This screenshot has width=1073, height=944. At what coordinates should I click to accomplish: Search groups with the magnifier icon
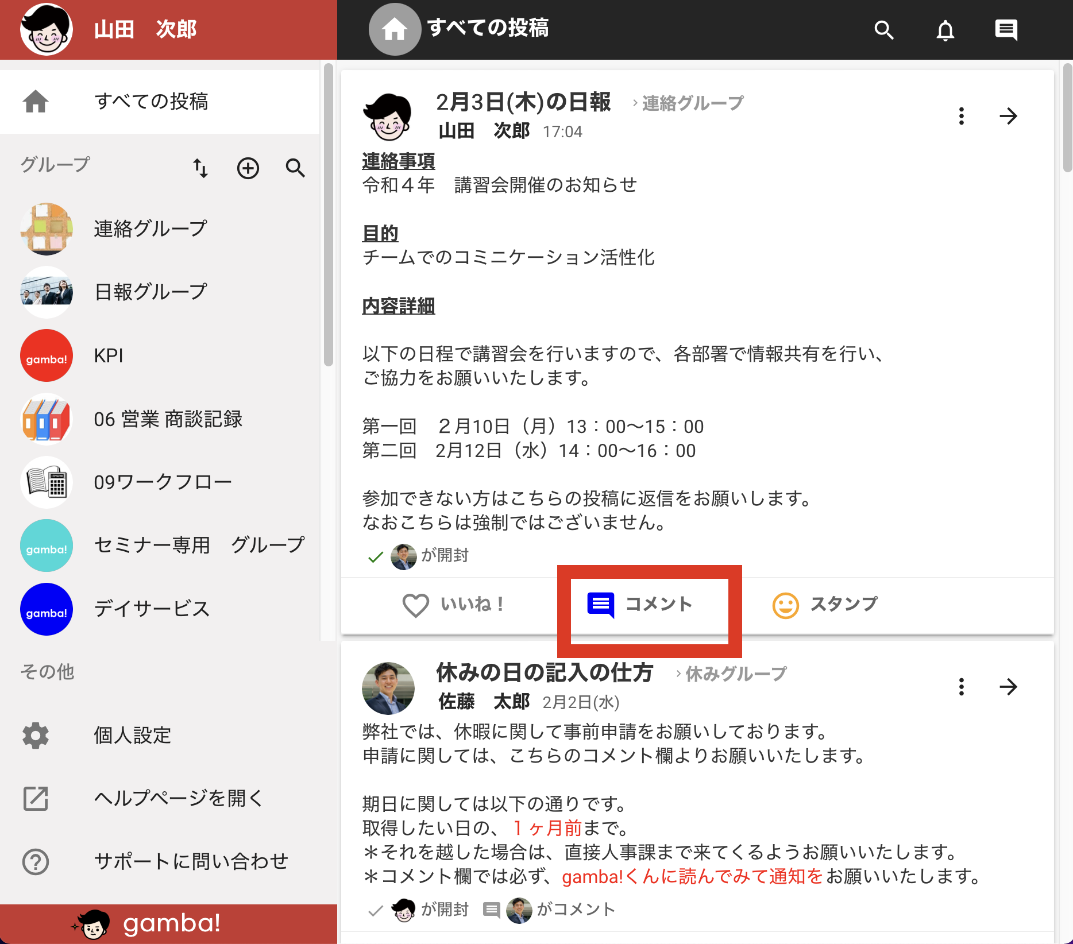295,168
